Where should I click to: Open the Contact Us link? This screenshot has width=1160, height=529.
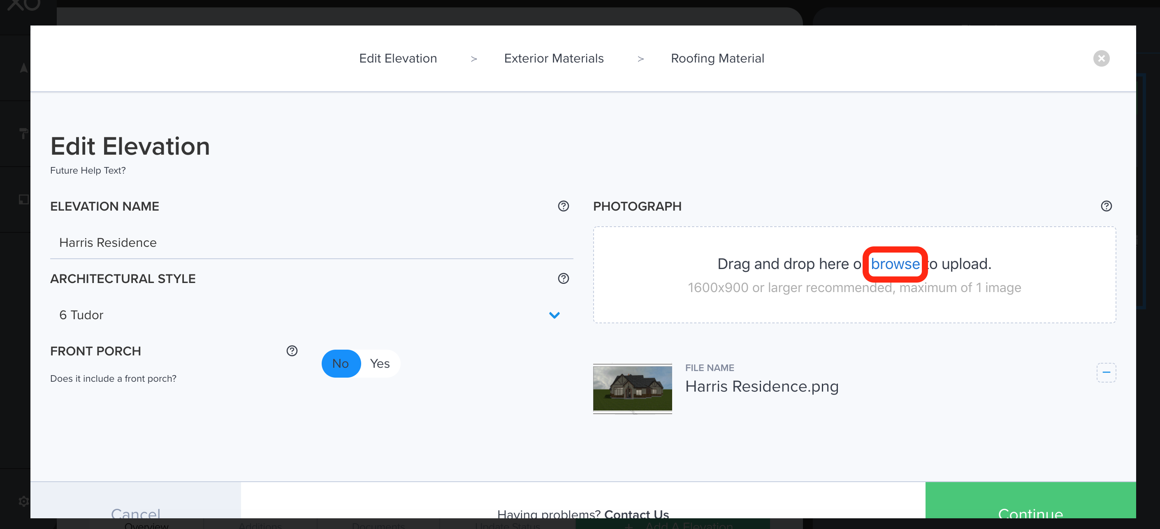coord(636,513)
